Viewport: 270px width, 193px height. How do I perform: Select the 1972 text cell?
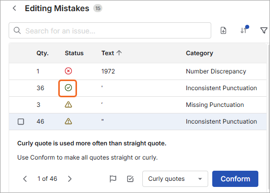tap(108, 71)
